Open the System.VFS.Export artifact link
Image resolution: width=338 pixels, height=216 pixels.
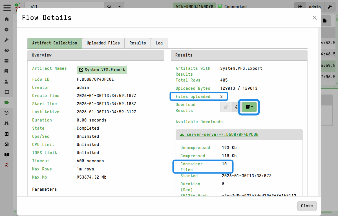(102, 69)
